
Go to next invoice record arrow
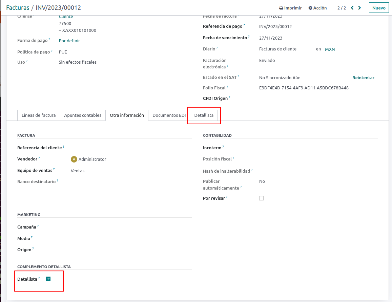(359, 8)
